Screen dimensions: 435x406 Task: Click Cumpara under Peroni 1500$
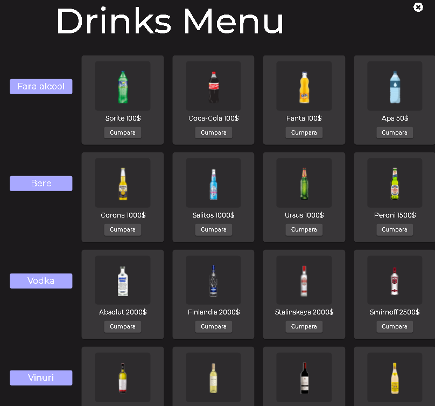click(395, 229)
